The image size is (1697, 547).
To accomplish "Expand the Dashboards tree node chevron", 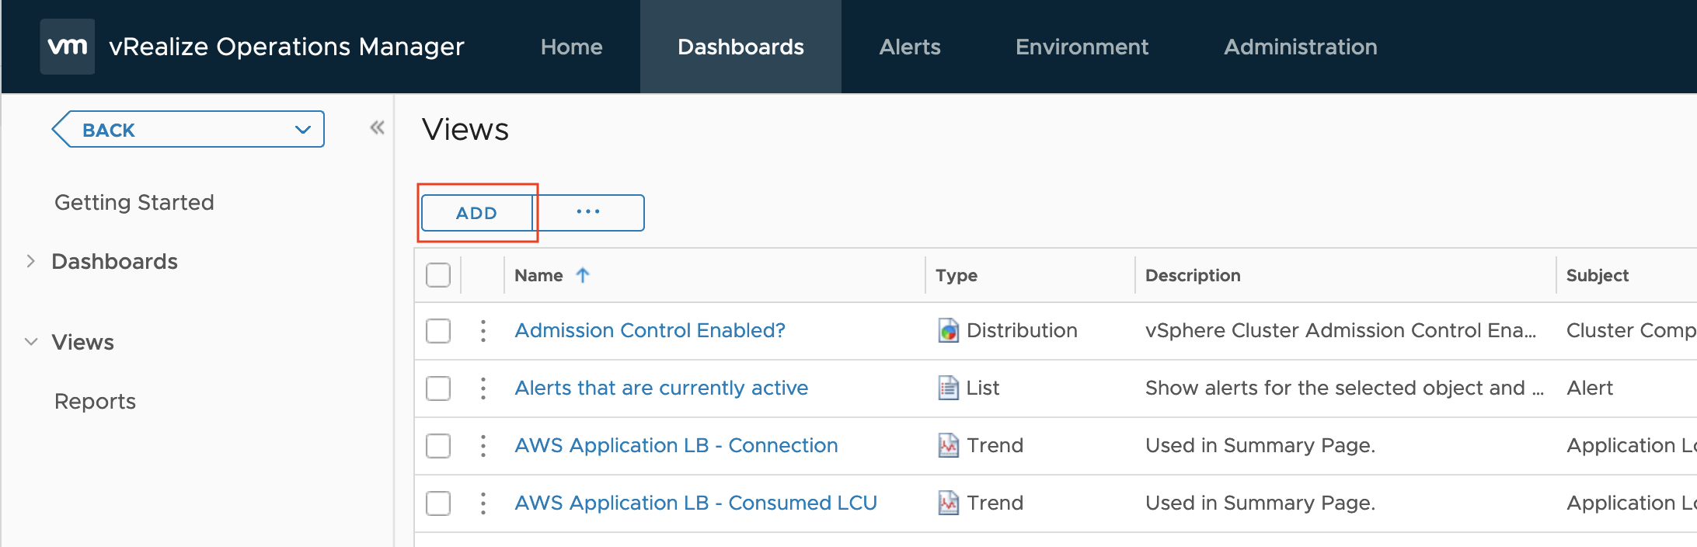I will [30, 261].
